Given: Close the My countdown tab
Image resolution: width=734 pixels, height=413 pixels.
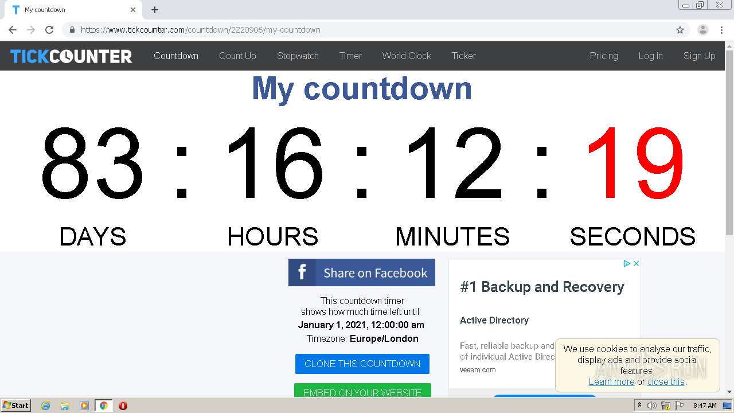Looking at the screenshot, I should (133, 10).
